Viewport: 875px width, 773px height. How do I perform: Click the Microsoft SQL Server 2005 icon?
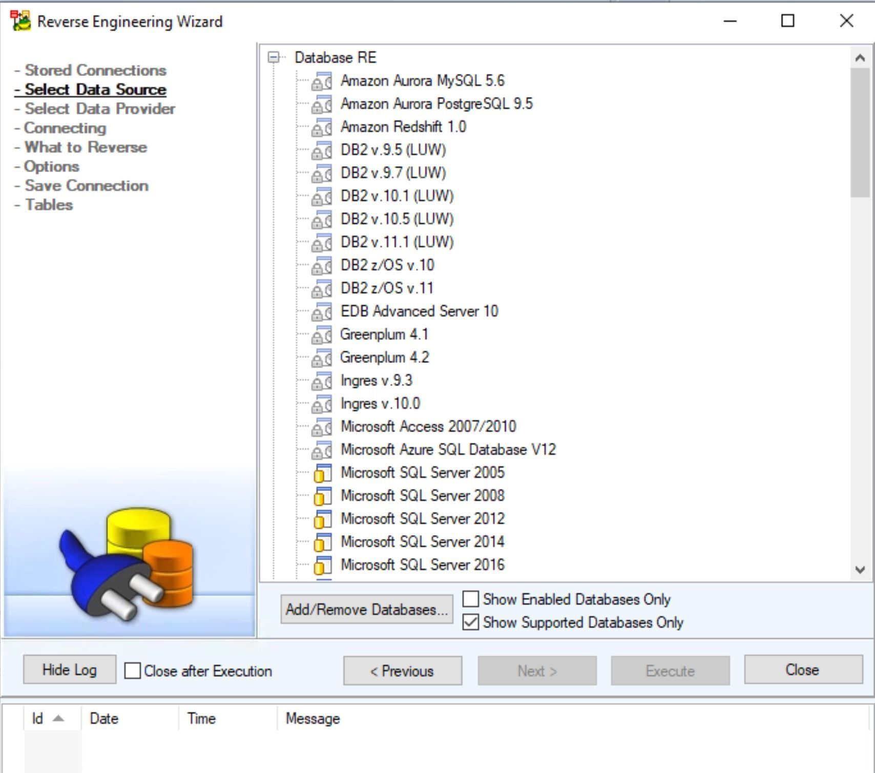click(322, 473)
